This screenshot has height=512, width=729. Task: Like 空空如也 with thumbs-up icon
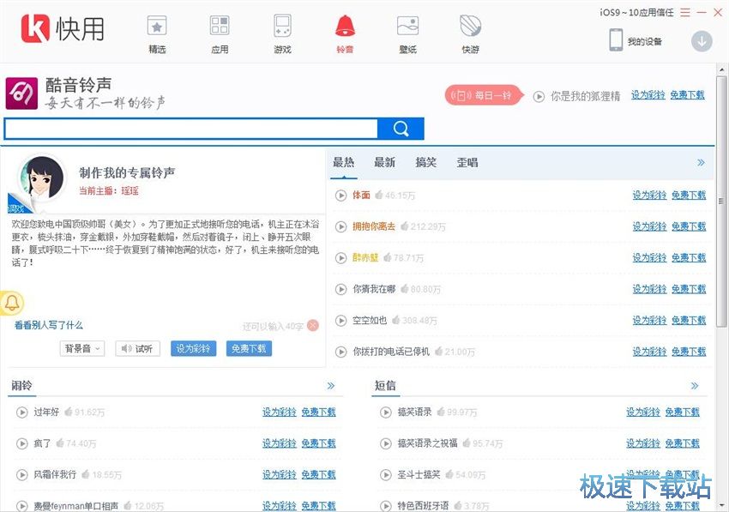point(396,320)
